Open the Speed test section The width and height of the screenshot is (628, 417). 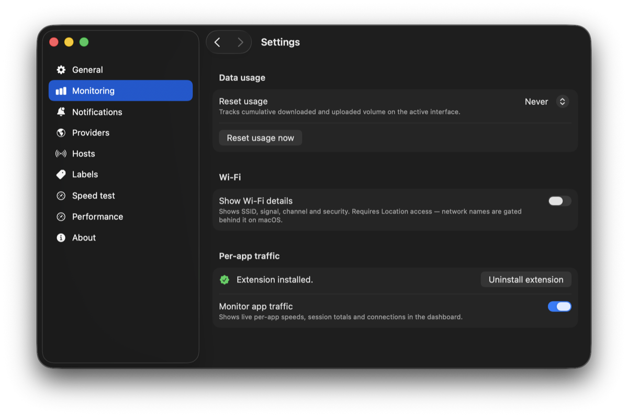click(120, 195)
